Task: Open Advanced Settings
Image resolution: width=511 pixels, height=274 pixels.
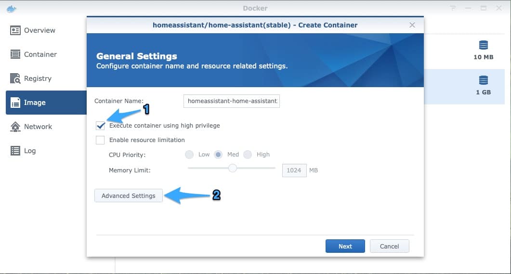Action: coord(129,196)
